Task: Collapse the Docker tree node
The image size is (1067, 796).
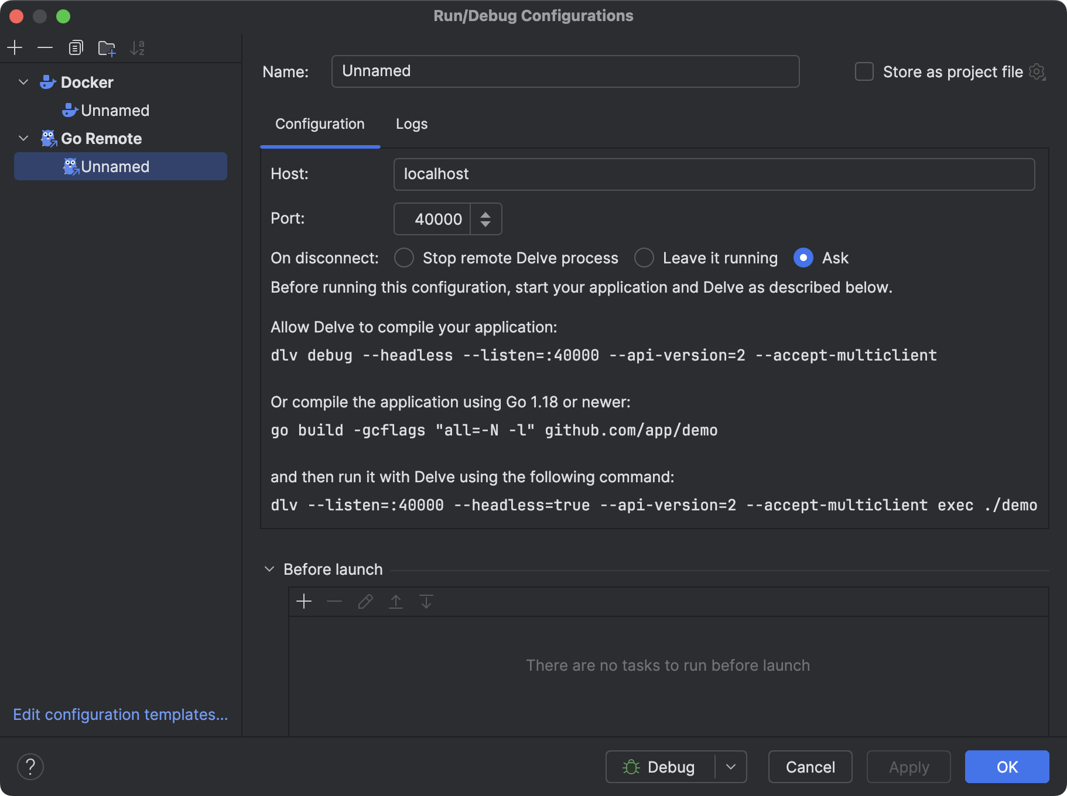Action: coord(23,82)
